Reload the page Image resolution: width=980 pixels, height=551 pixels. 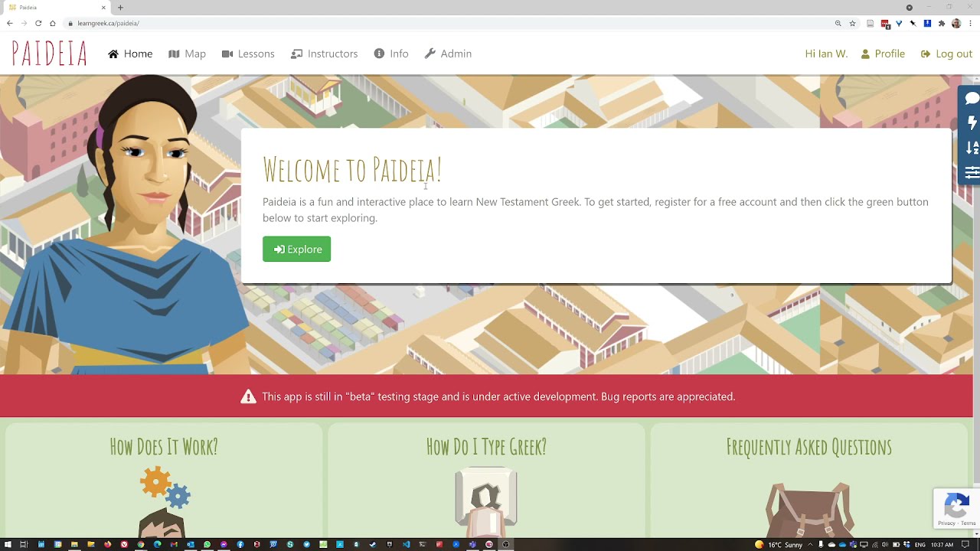tap(38, 23)
